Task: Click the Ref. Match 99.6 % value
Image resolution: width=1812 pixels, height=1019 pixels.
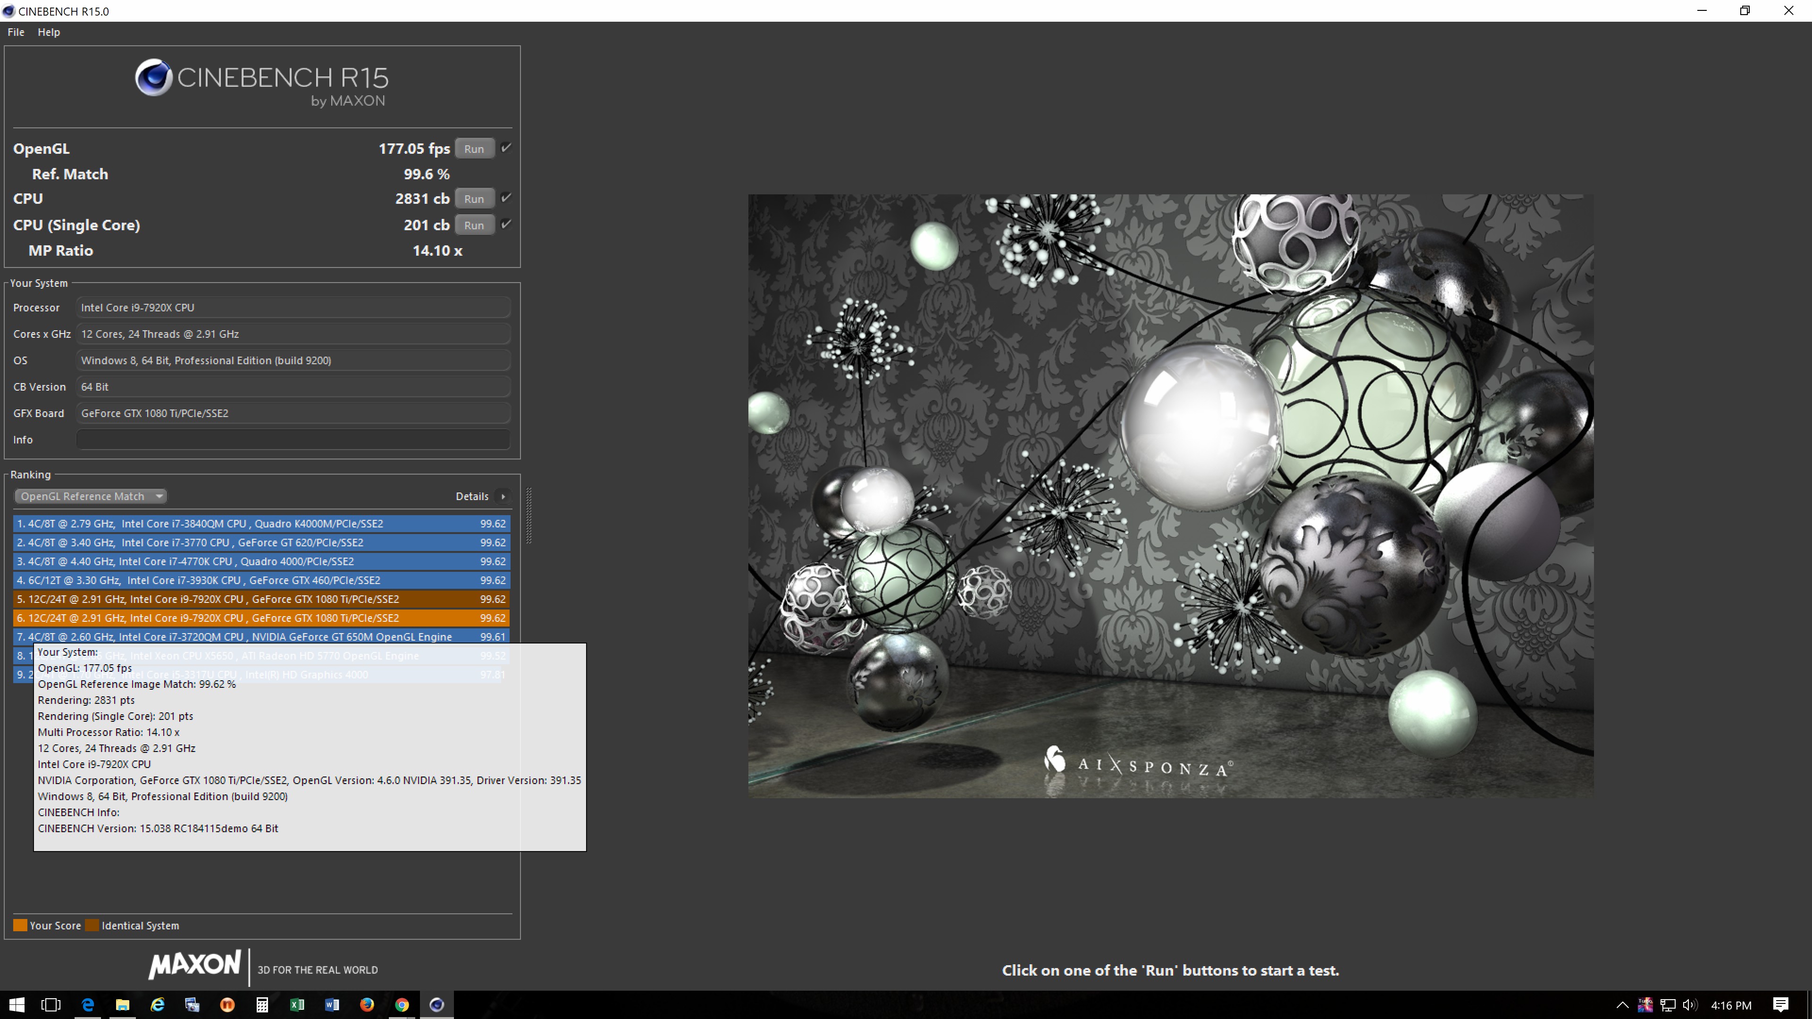Action: [426, 174]
